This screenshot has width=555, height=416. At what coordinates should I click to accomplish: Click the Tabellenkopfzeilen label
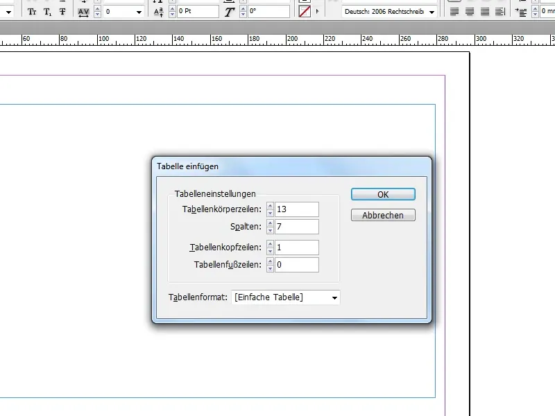coord(225,248)
